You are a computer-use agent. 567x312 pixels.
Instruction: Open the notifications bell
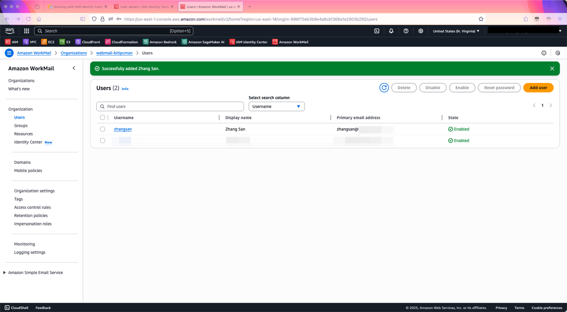[391, 31]
